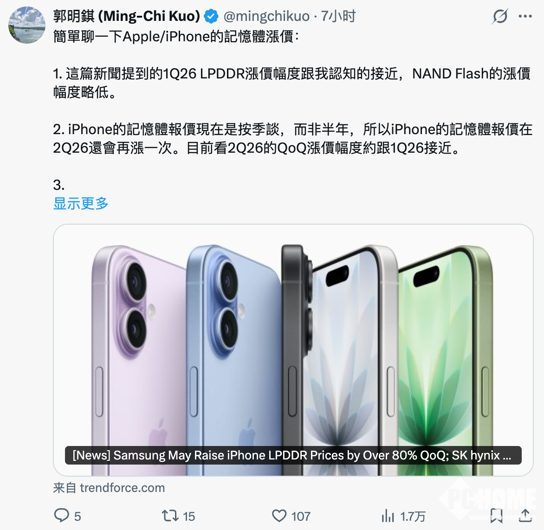Click the repost count 15

[189, 516]
